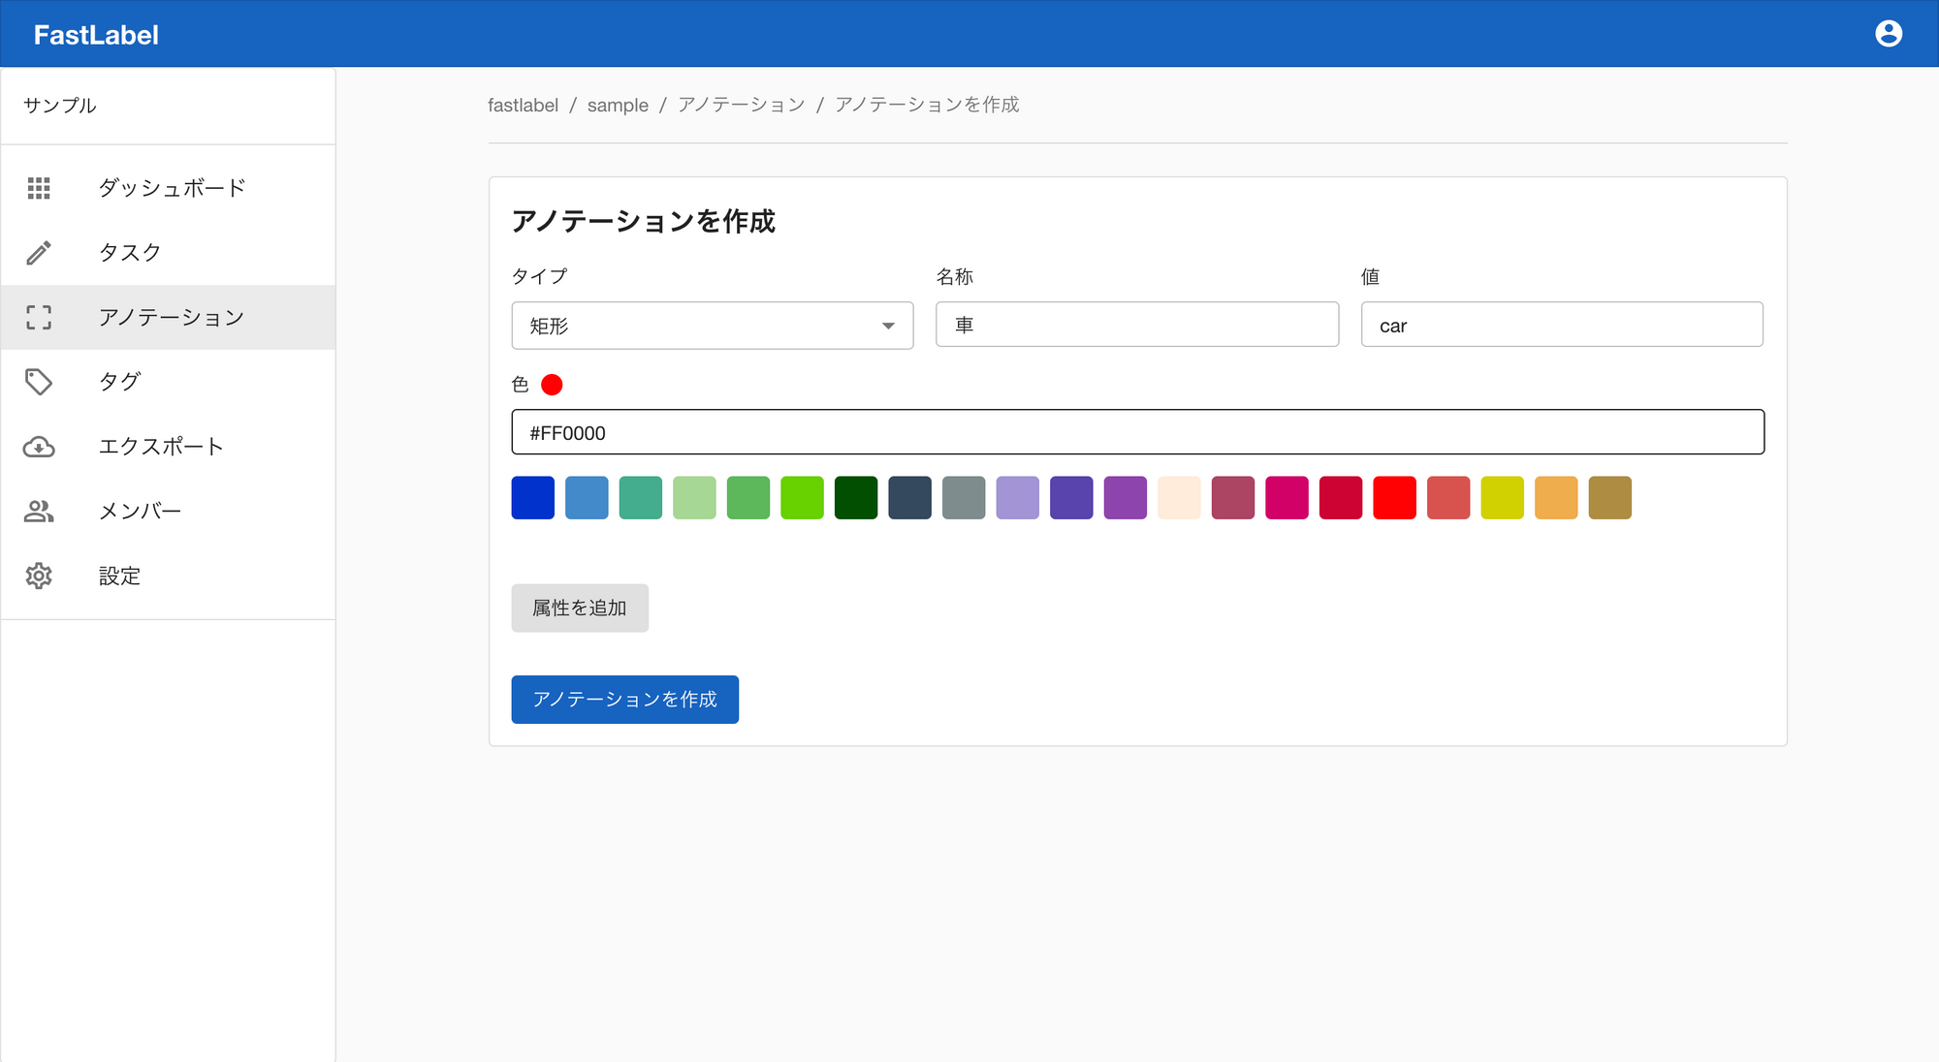Click the FastLabel logo
This screenshot has width=1939, height=1062.
pyautogui.click(x=96, y=35)
